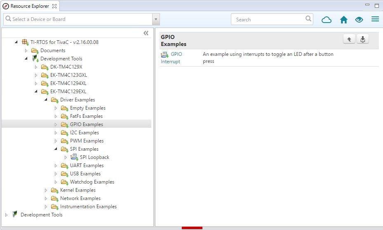Collapse the Driver Examples node

coord(46,100)
